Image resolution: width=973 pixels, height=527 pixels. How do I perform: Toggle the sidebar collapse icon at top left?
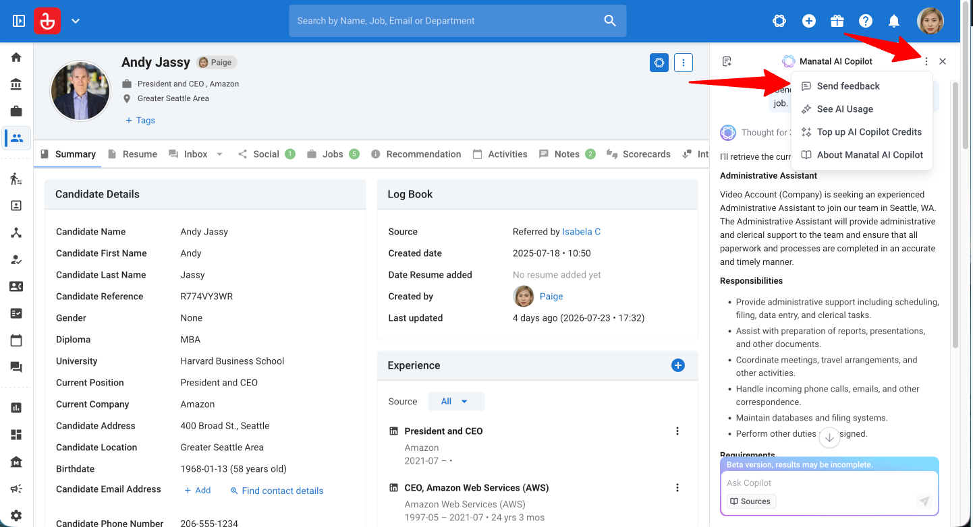pyautogui.click(x=19, y=21)
